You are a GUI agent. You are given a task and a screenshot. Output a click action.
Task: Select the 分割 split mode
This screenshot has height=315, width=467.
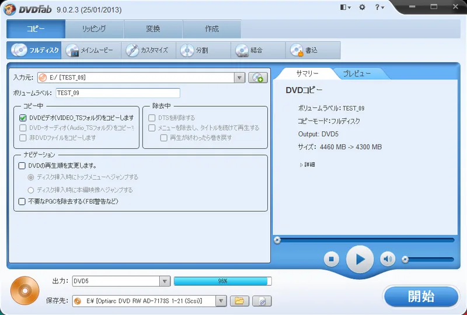click(203, 50)
